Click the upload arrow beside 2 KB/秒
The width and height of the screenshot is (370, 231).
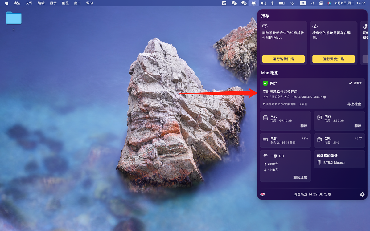click(x=265, y=164)
